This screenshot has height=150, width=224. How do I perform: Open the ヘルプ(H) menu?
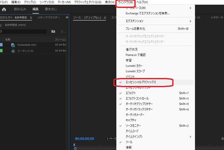[x=142, y=2]
